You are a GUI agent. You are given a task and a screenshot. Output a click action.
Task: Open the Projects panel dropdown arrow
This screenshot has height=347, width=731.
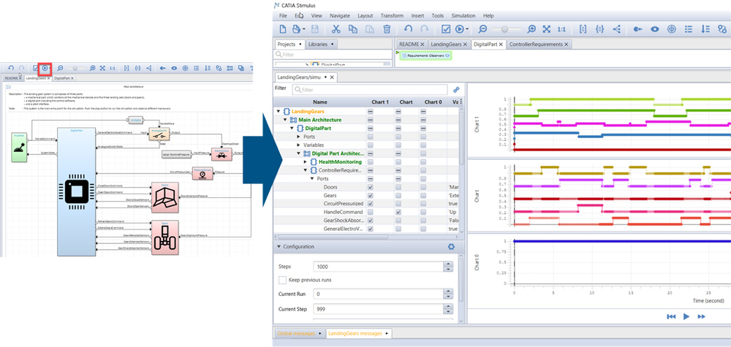click(x=300, y=45)
